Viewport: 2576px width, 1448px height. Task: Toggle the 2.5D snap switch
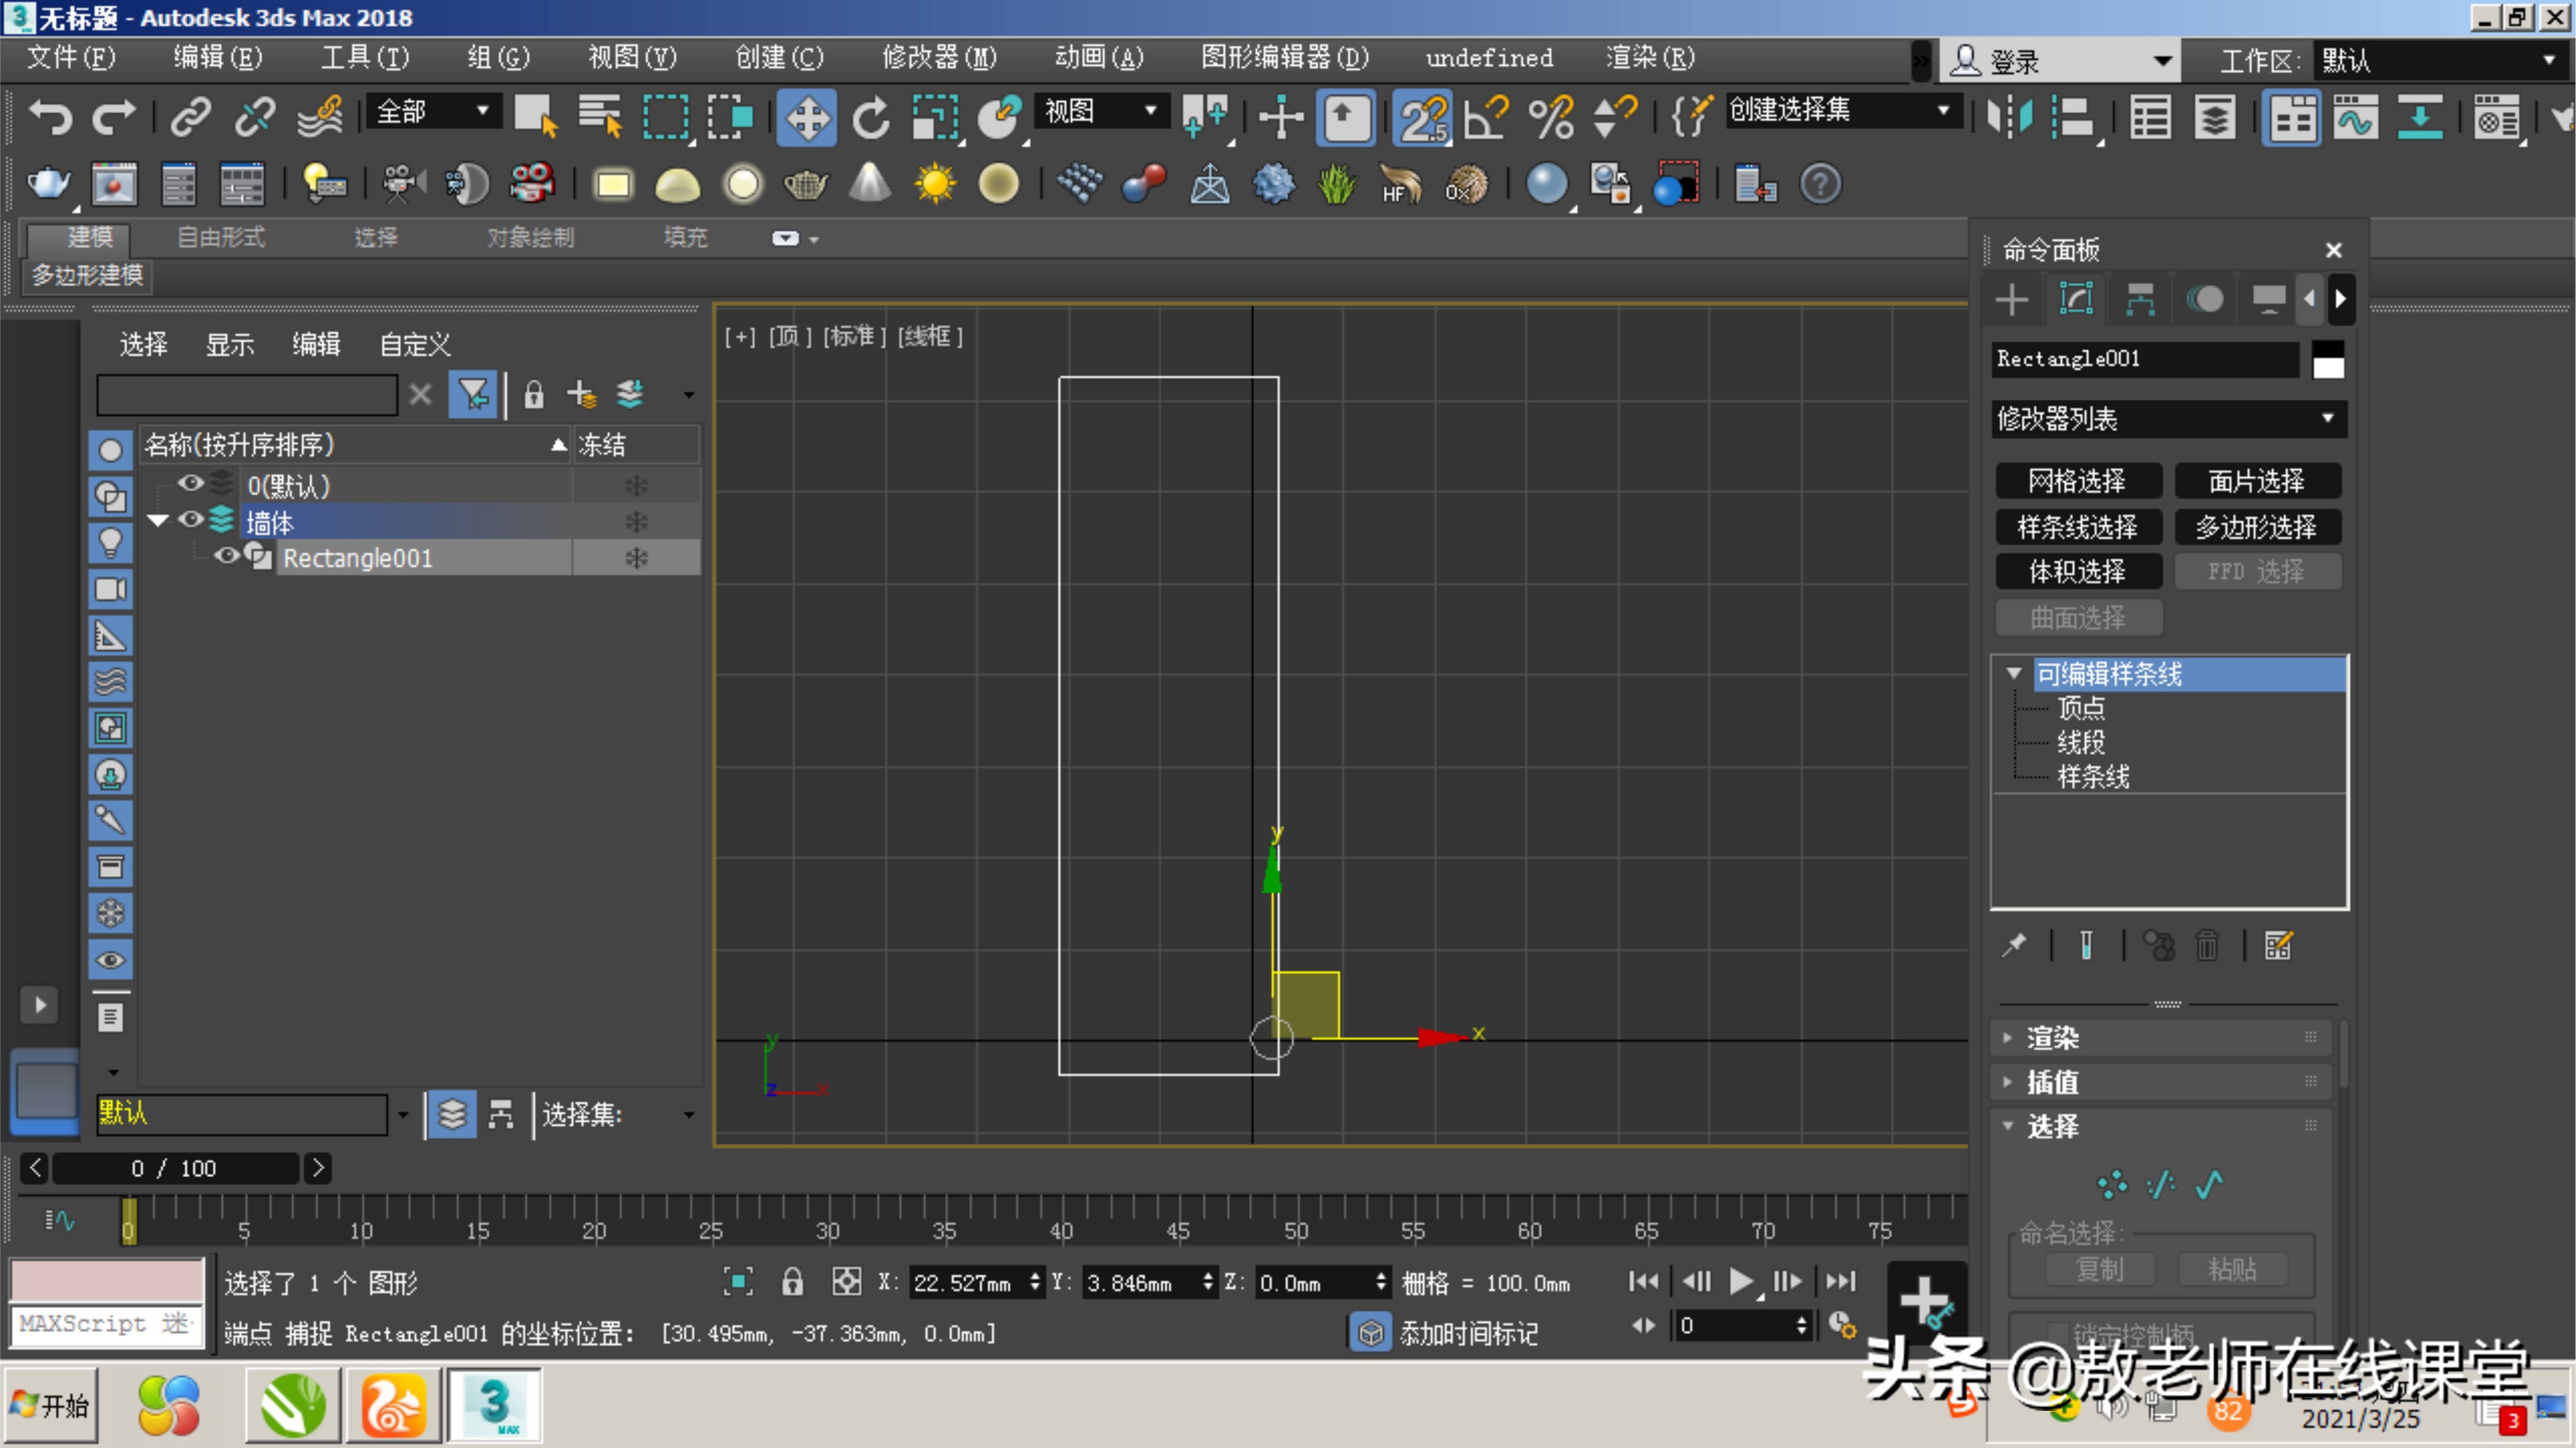(x=1423, y=117)
